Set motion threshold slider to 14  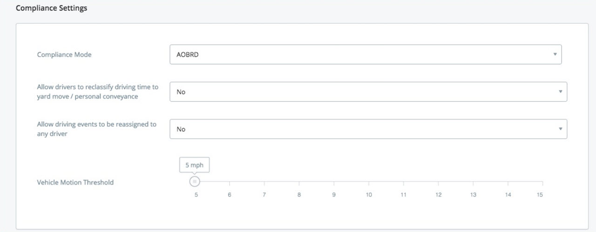pos(508,182)
